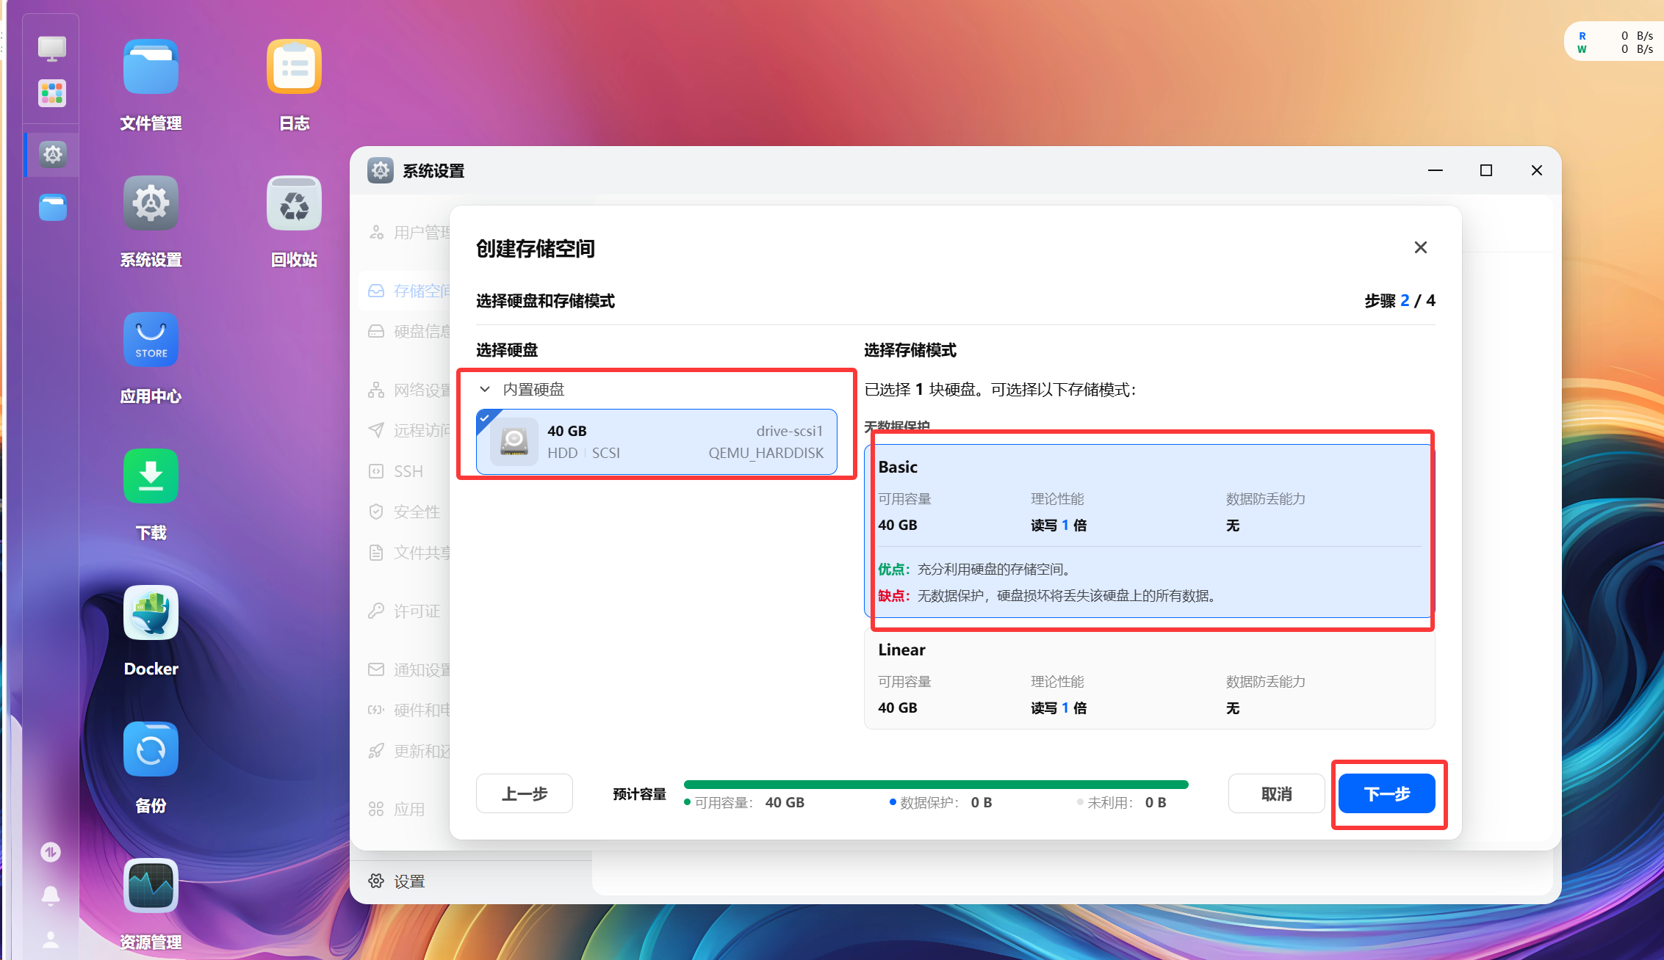Click 上一步 to go back

[x=524, y=793]
